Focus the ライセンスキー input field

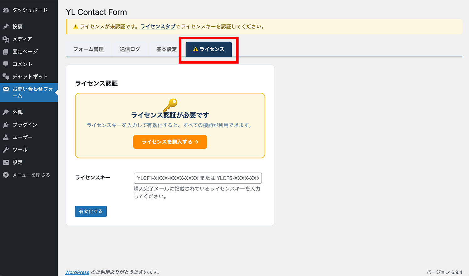197,178
